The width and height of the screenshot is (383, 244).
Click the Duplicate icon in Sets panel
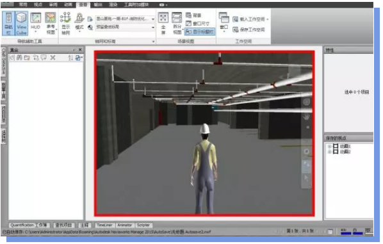coord(36,58)
